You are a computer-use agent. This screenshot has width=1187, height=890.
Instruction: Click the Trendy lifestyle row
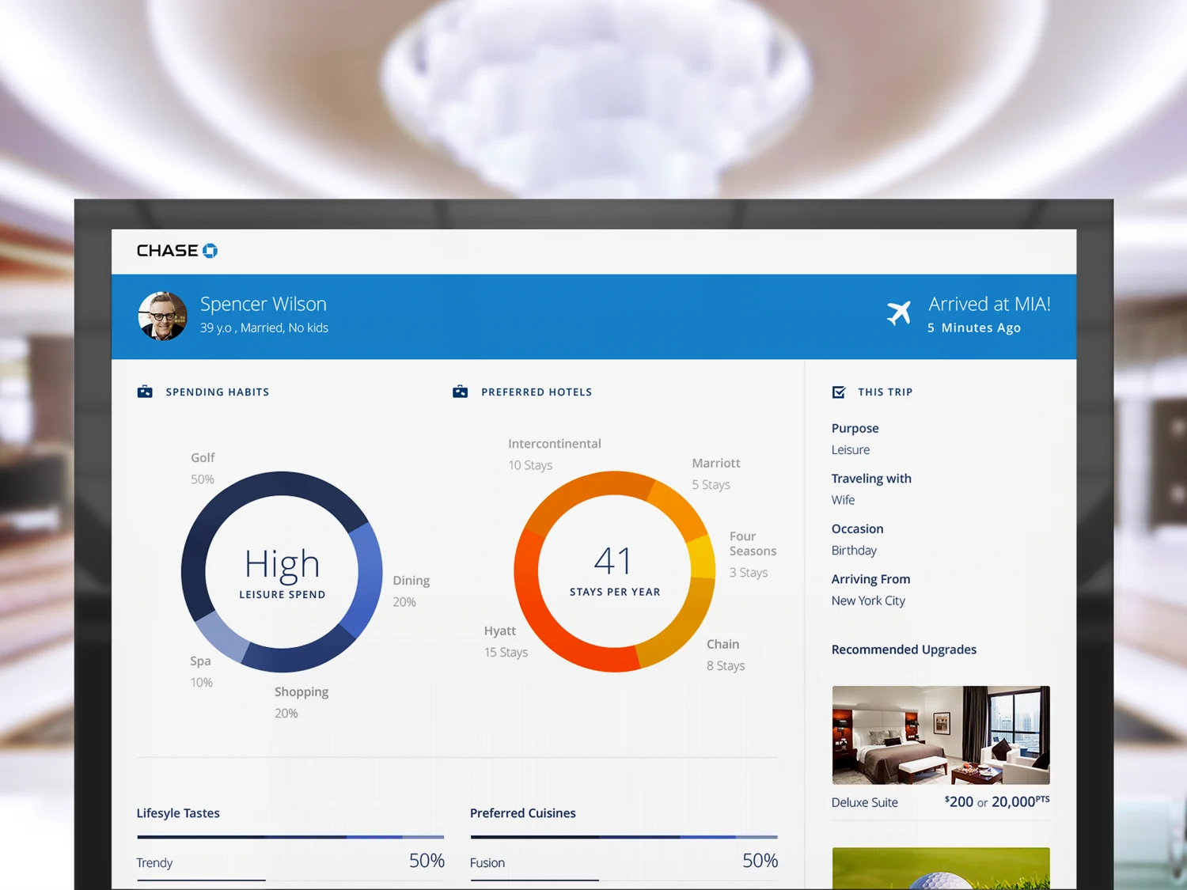(x=290, y=862)
